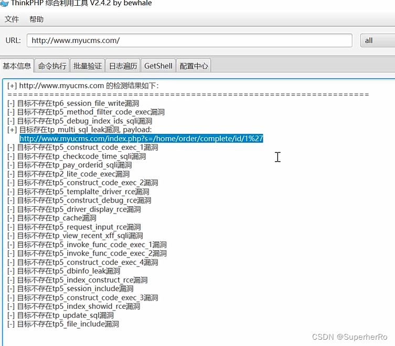Open the 文件 menu
The width and height of the screenshot is (395, 346).
pyautogui.click(x=12, y=19)
